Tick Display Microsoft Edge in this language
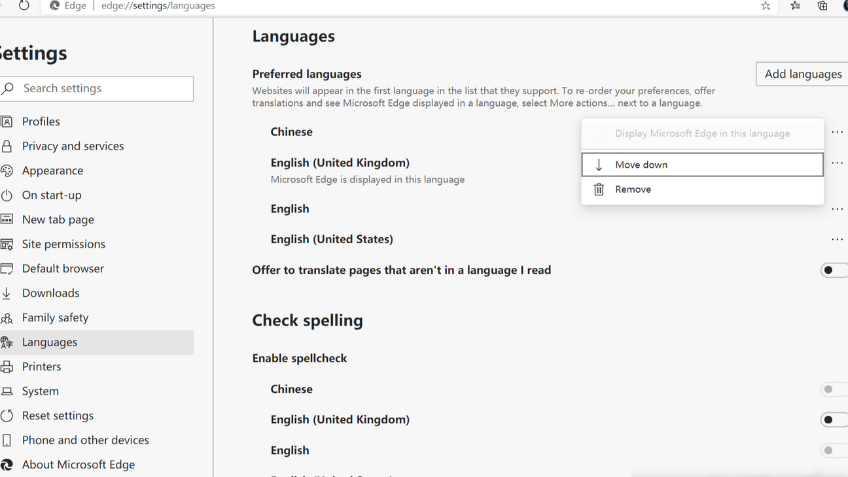This screenshot has width=848, height=477. click(599, 133)
